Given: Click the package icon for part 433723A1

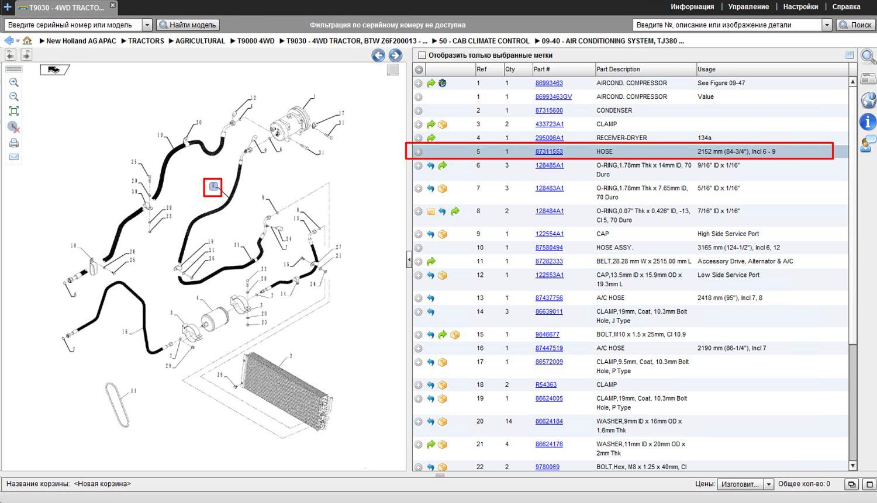Looking at the screenshot, I should coord(443,124).
